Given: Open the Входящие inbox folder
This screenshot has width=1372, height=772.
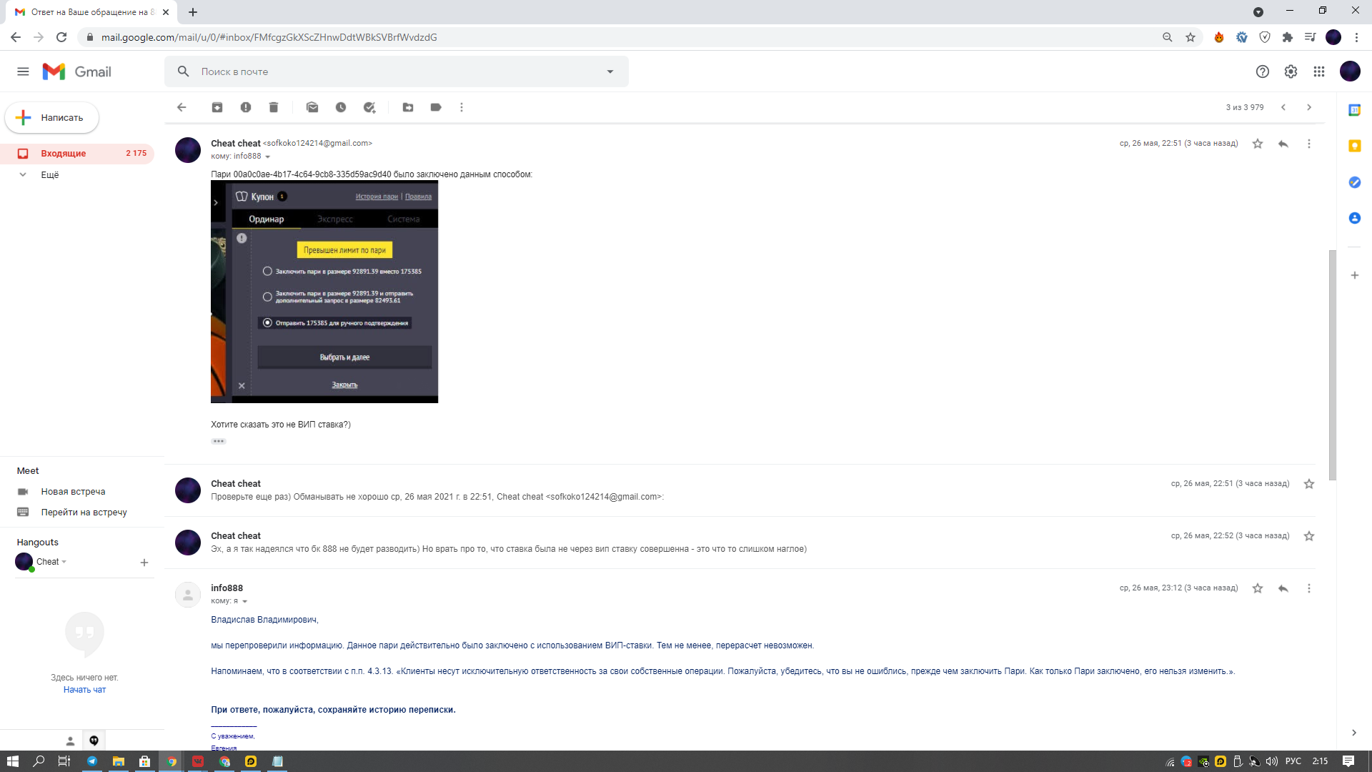Looking at the screenshot, I should pyautogui.click(x=63, y=154).
